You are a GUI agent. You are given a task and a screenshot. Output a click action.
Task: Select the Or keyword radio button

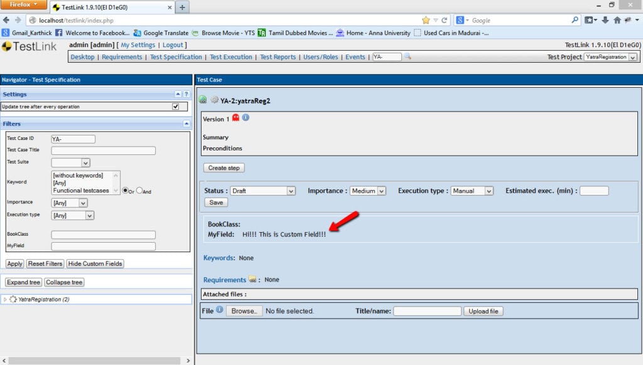125,191
